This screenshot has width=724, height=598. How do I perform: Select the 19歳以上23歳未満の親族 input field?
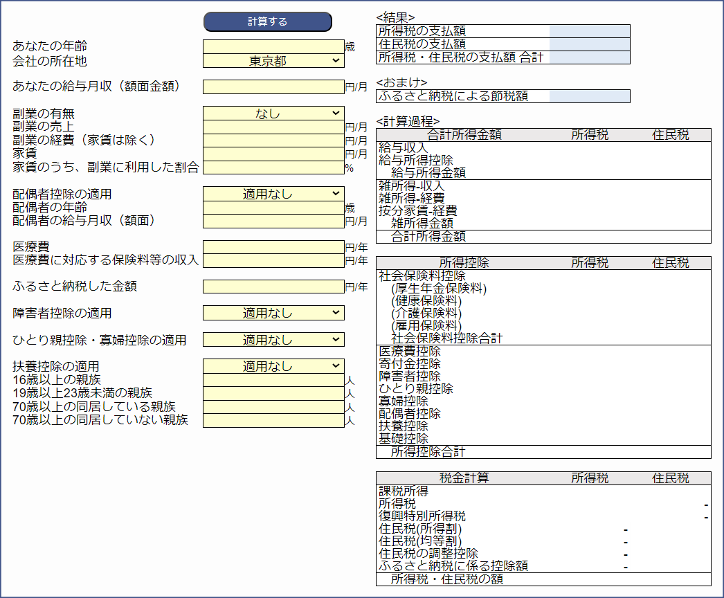[273, 393]
